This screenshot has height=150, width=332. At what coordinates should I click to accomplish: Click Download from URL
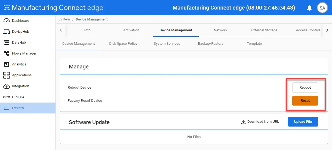[x=260, y=122]
